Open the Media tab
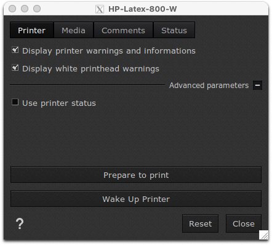 tap(73, 30)
